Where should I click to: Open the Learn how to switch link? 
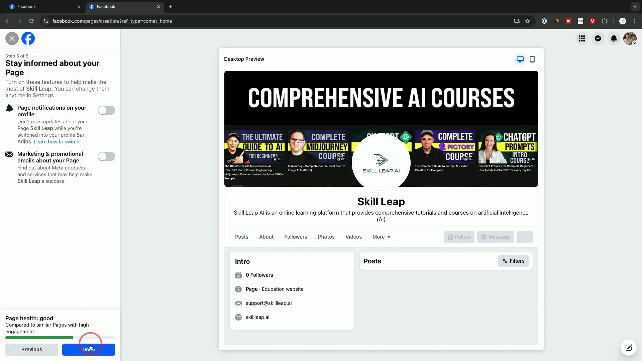[57, 142]
